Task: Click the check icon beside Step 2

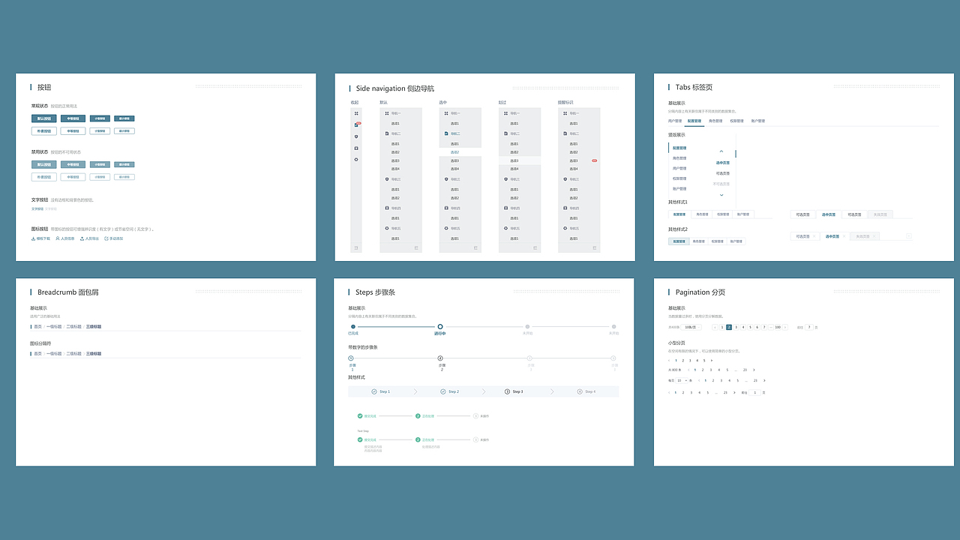Action: 443,391
